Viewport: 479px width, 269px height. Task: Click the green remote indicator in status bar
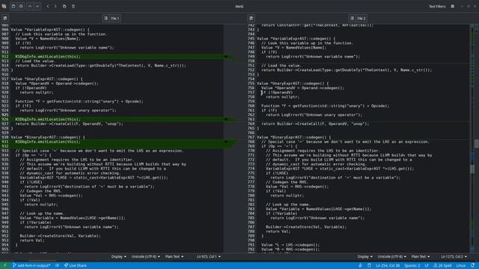pos(4,265)
